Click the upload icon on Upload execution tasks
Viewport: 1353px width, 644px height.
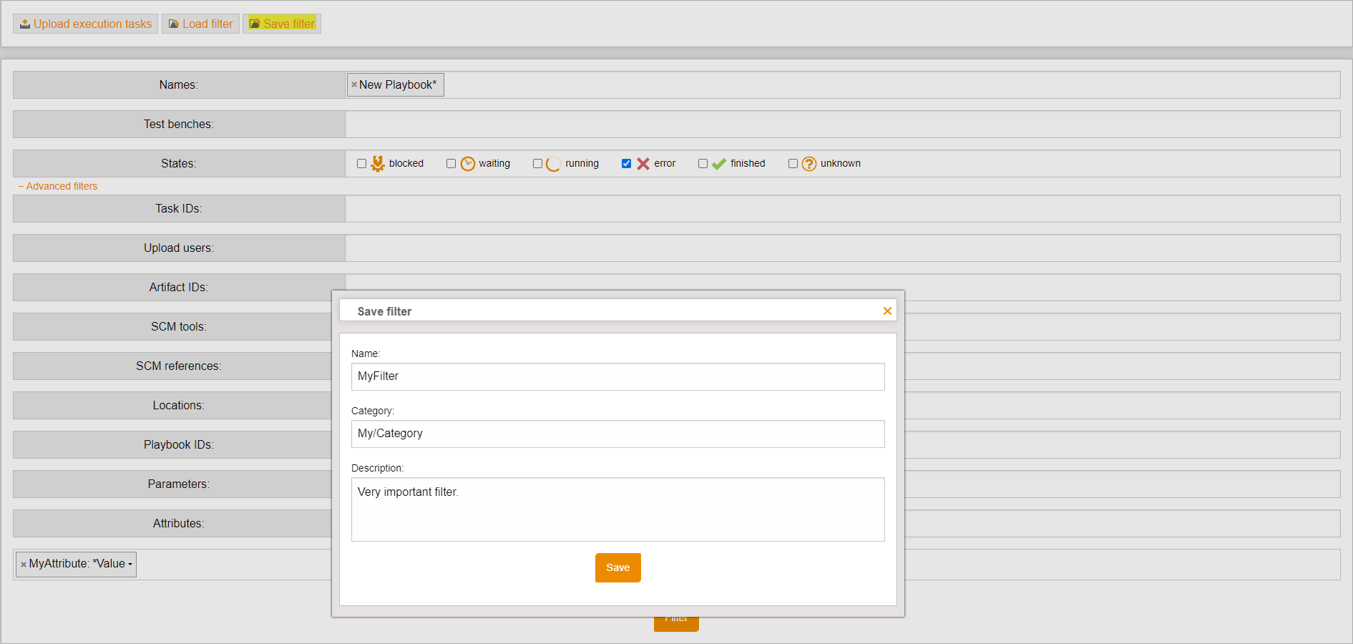[24, 23]
